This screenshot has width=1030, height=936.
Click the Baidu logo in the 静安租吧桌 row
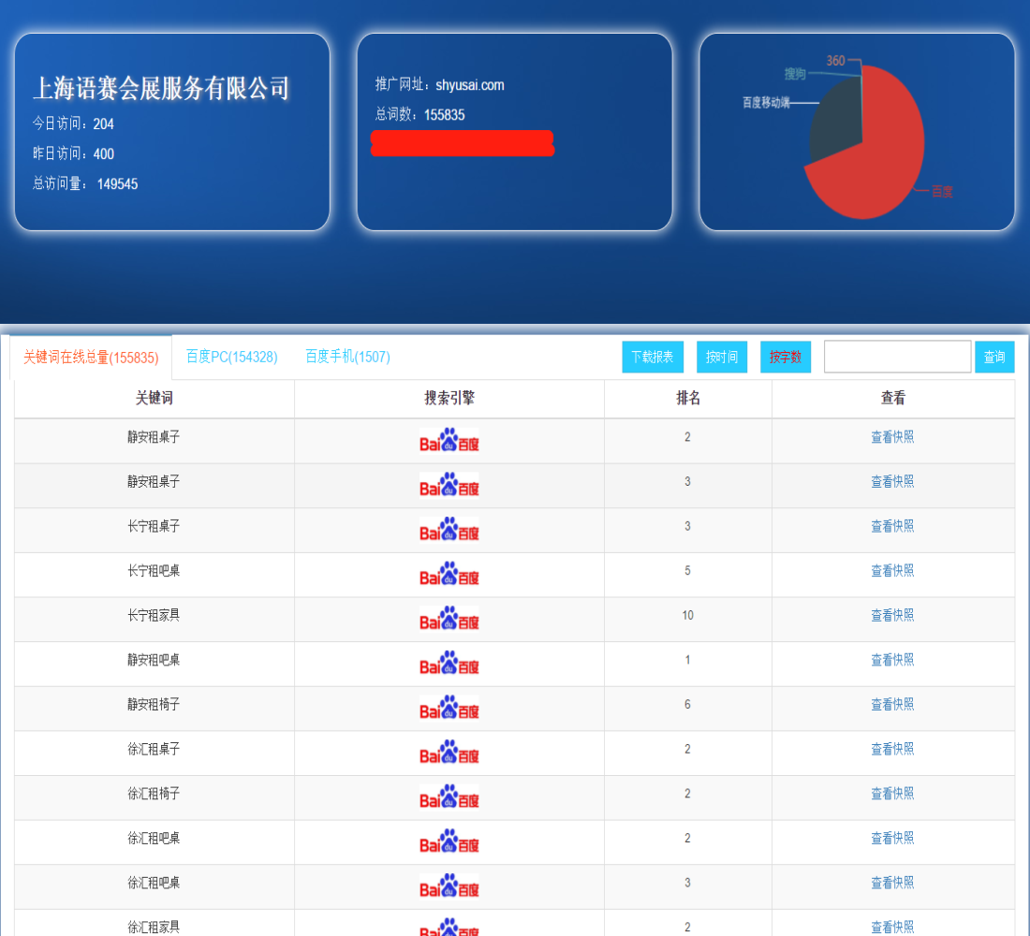coord(449,664)
